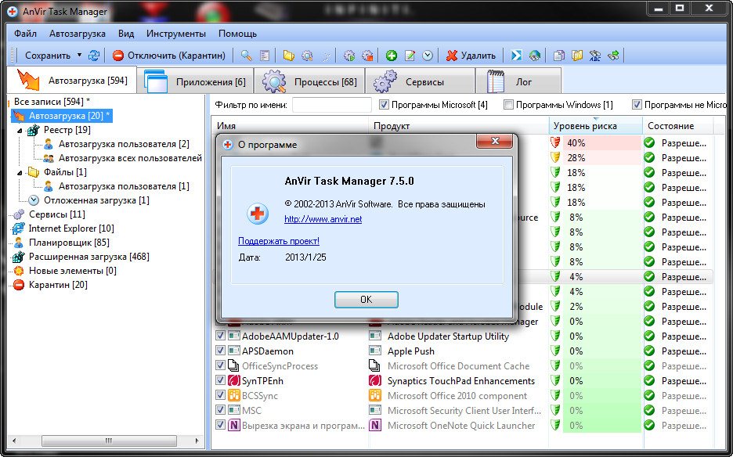Uncheck the AdobeAAMUpdater-1.0 startup entry

[220, 336]
